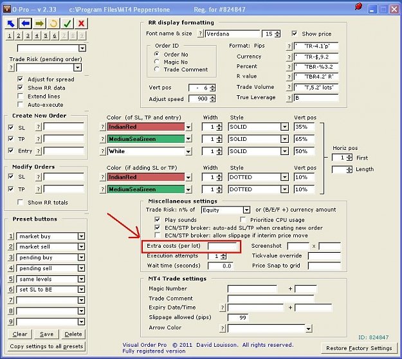Open help for Expiry Date/Time

click(223, 308)
